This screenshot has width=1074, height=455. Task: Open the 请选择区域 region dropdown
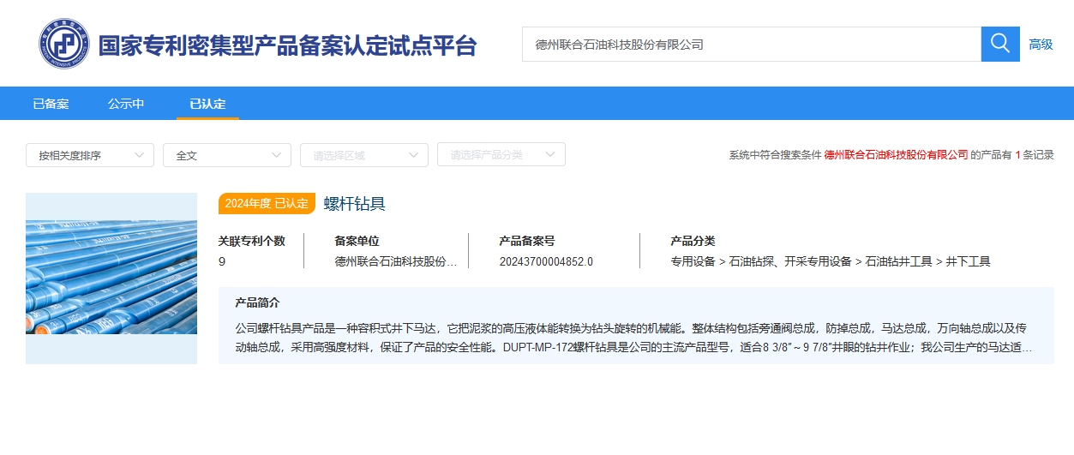(x=364, y=155)
